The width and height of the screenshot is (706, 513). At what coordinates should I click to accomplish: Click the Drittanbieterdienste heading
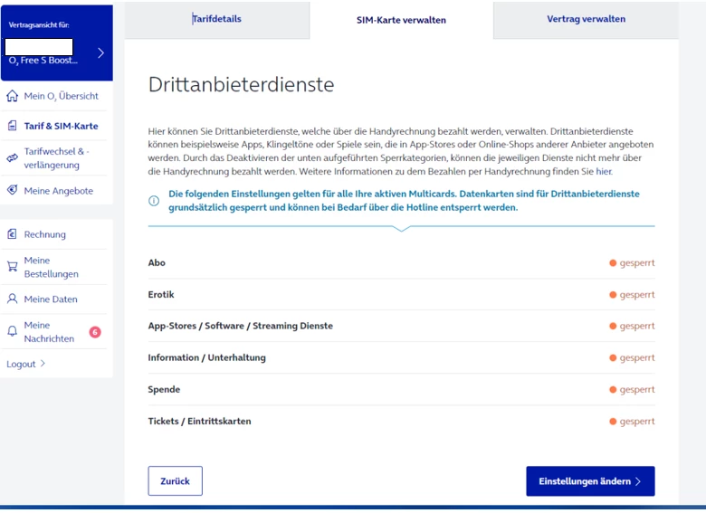coord(242,84)
